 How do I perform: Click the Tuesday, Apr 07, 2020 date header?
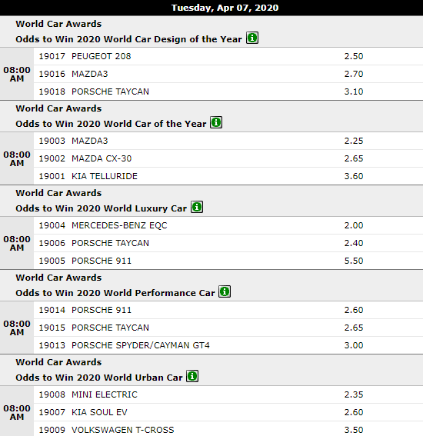pos(225,8)
